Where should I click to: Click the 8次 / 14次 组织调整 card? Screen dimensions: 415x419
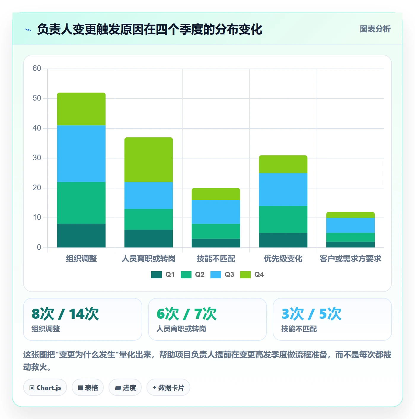83,319
